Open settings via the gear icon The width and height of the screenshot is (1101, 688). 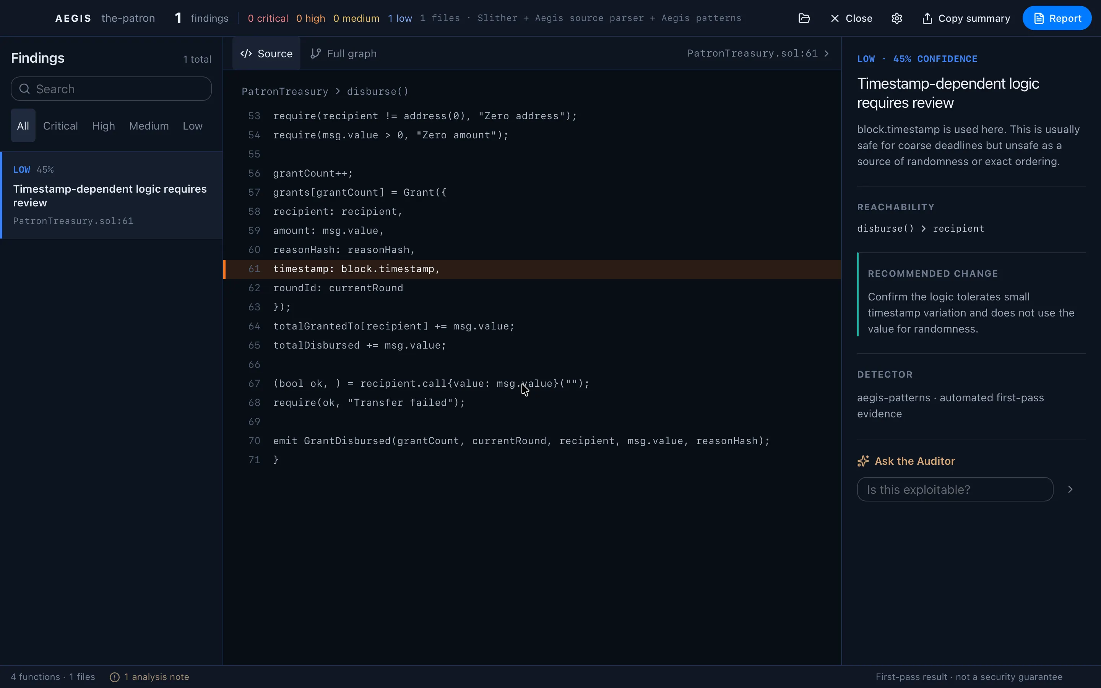tap(896, 18)
